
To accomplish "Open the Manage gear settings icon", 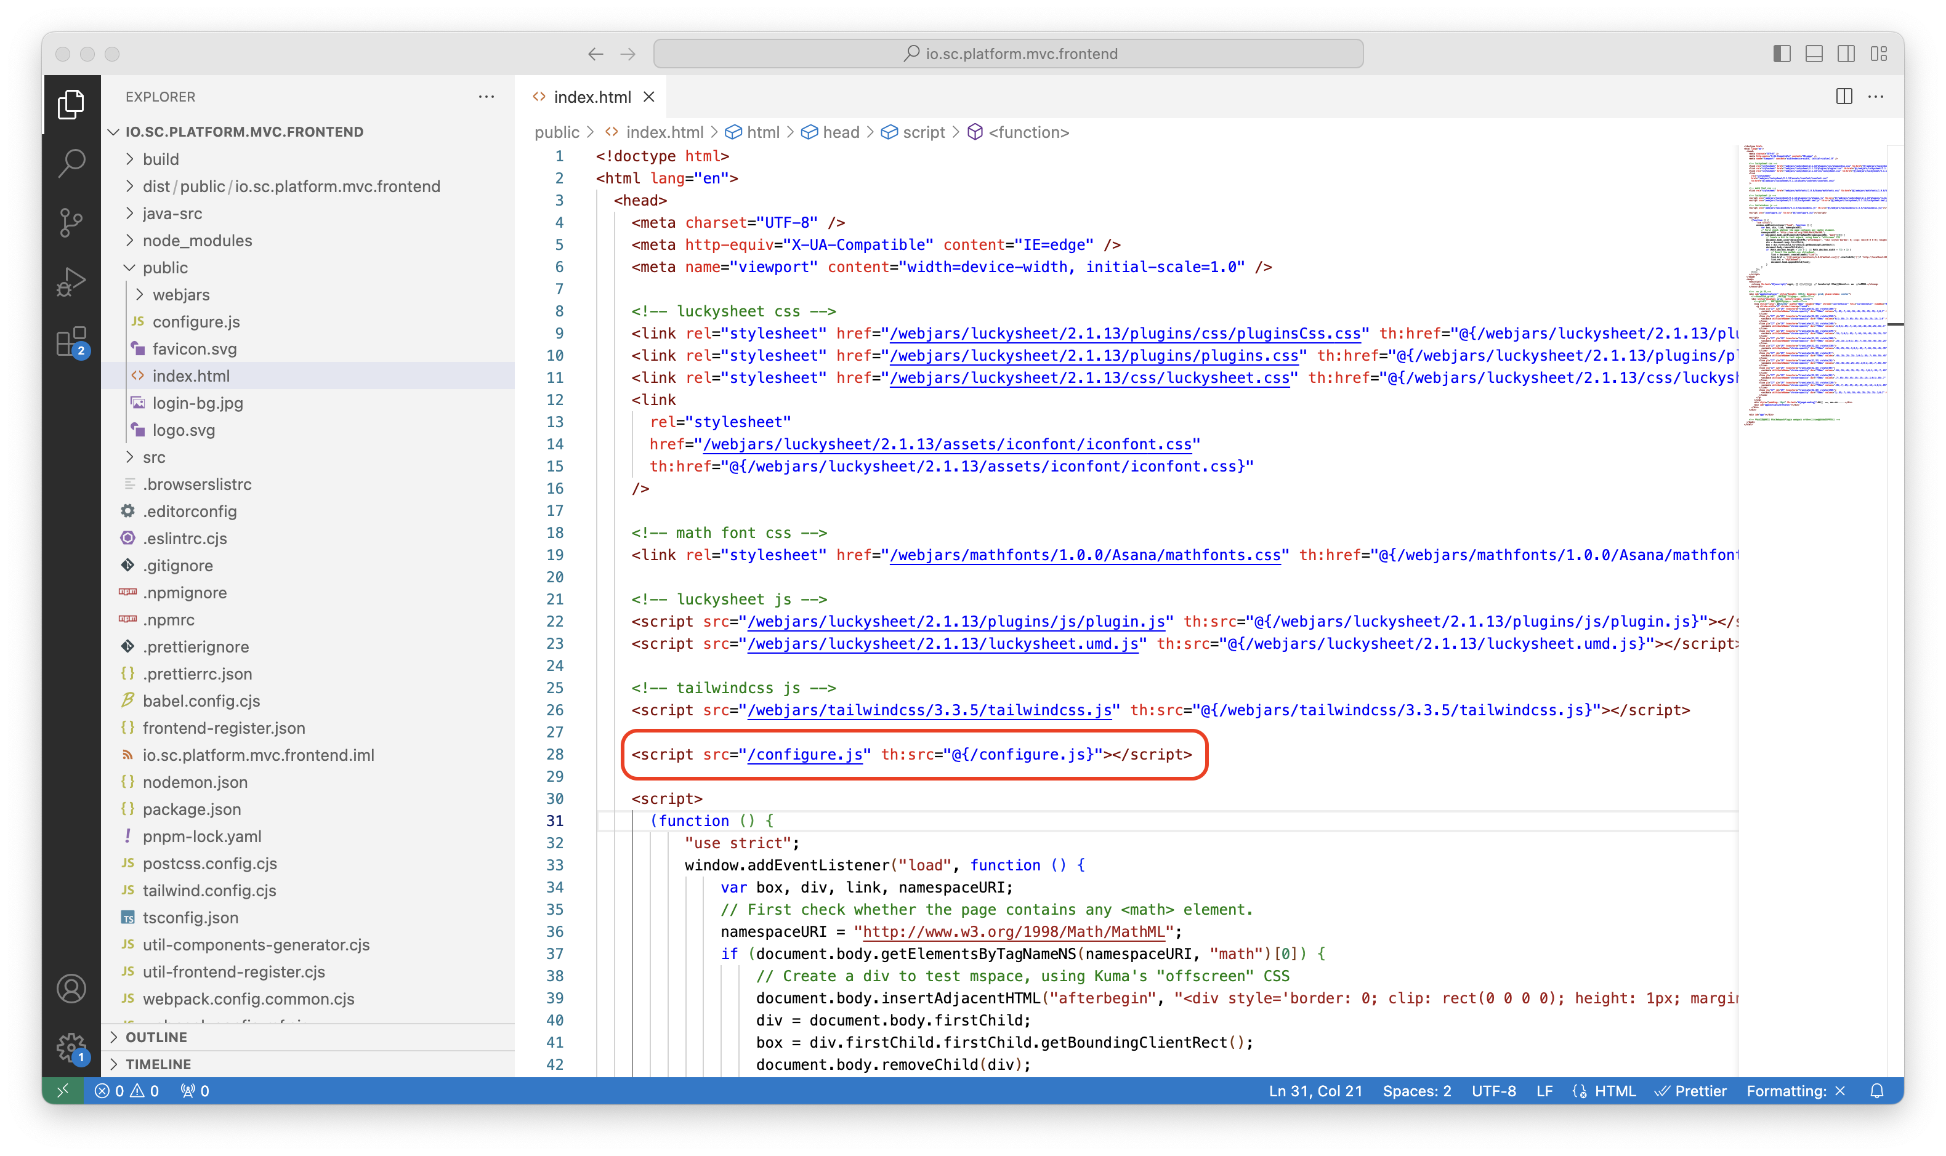I will coord(71,1046).
